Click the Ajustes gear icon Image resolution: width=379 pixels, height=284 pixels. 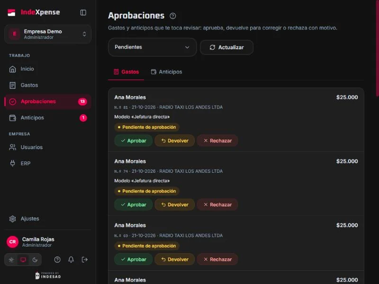(x=13, y=219)
